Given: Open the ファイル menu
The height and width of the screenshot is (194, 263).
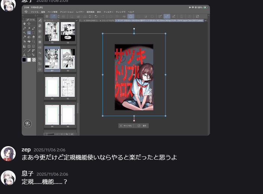Looking at the screenshot, I should click(x=34, y=12).
